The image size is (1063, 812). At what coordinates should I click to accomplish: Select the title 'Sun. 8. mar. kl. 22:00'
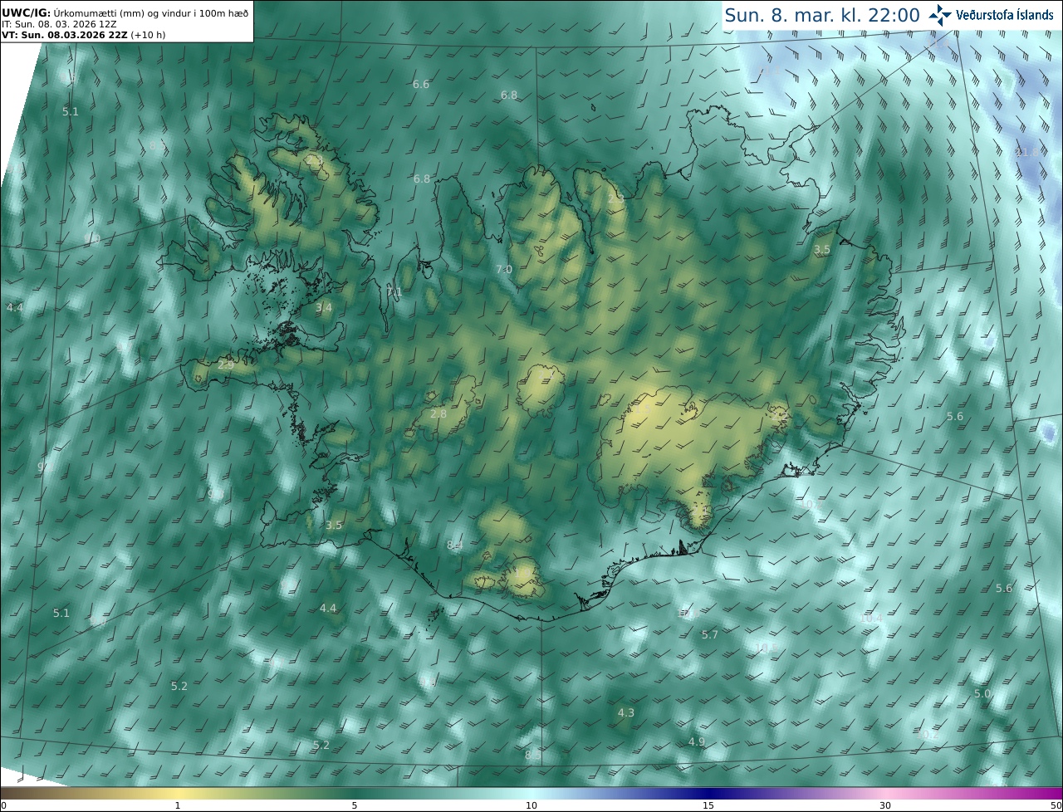(821, 15)
